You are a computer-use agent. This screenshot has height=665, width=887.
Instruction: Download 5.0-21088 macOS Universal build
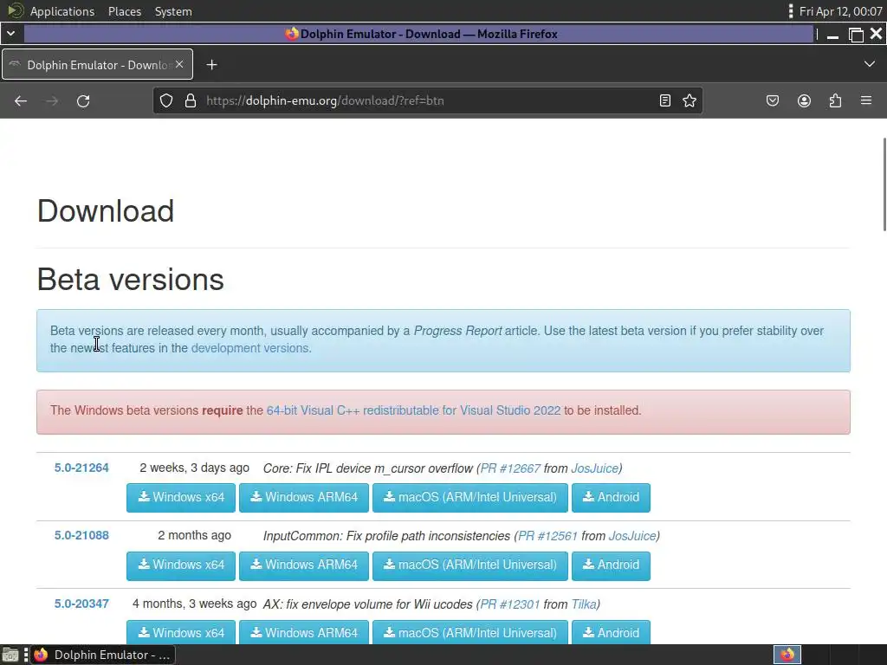pos(470,565)
